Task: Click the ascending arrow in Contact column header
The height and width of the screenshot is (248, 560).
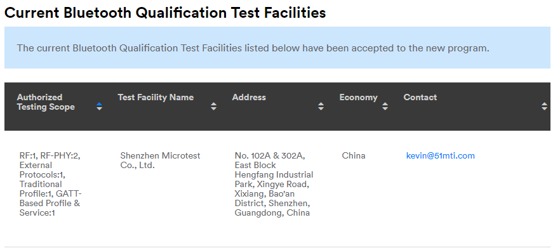Action: [x=544, y=104]
